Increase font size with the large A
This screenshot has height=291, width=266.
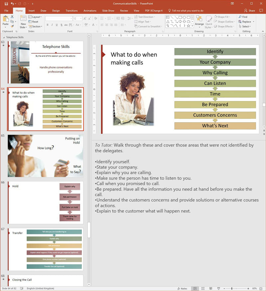(85, 19)
